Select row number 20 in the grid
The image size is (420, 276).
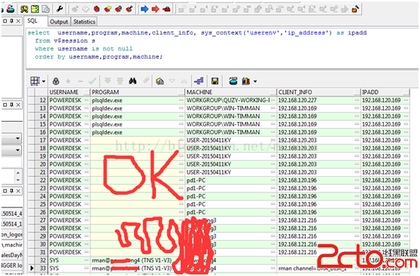(41, 164)
